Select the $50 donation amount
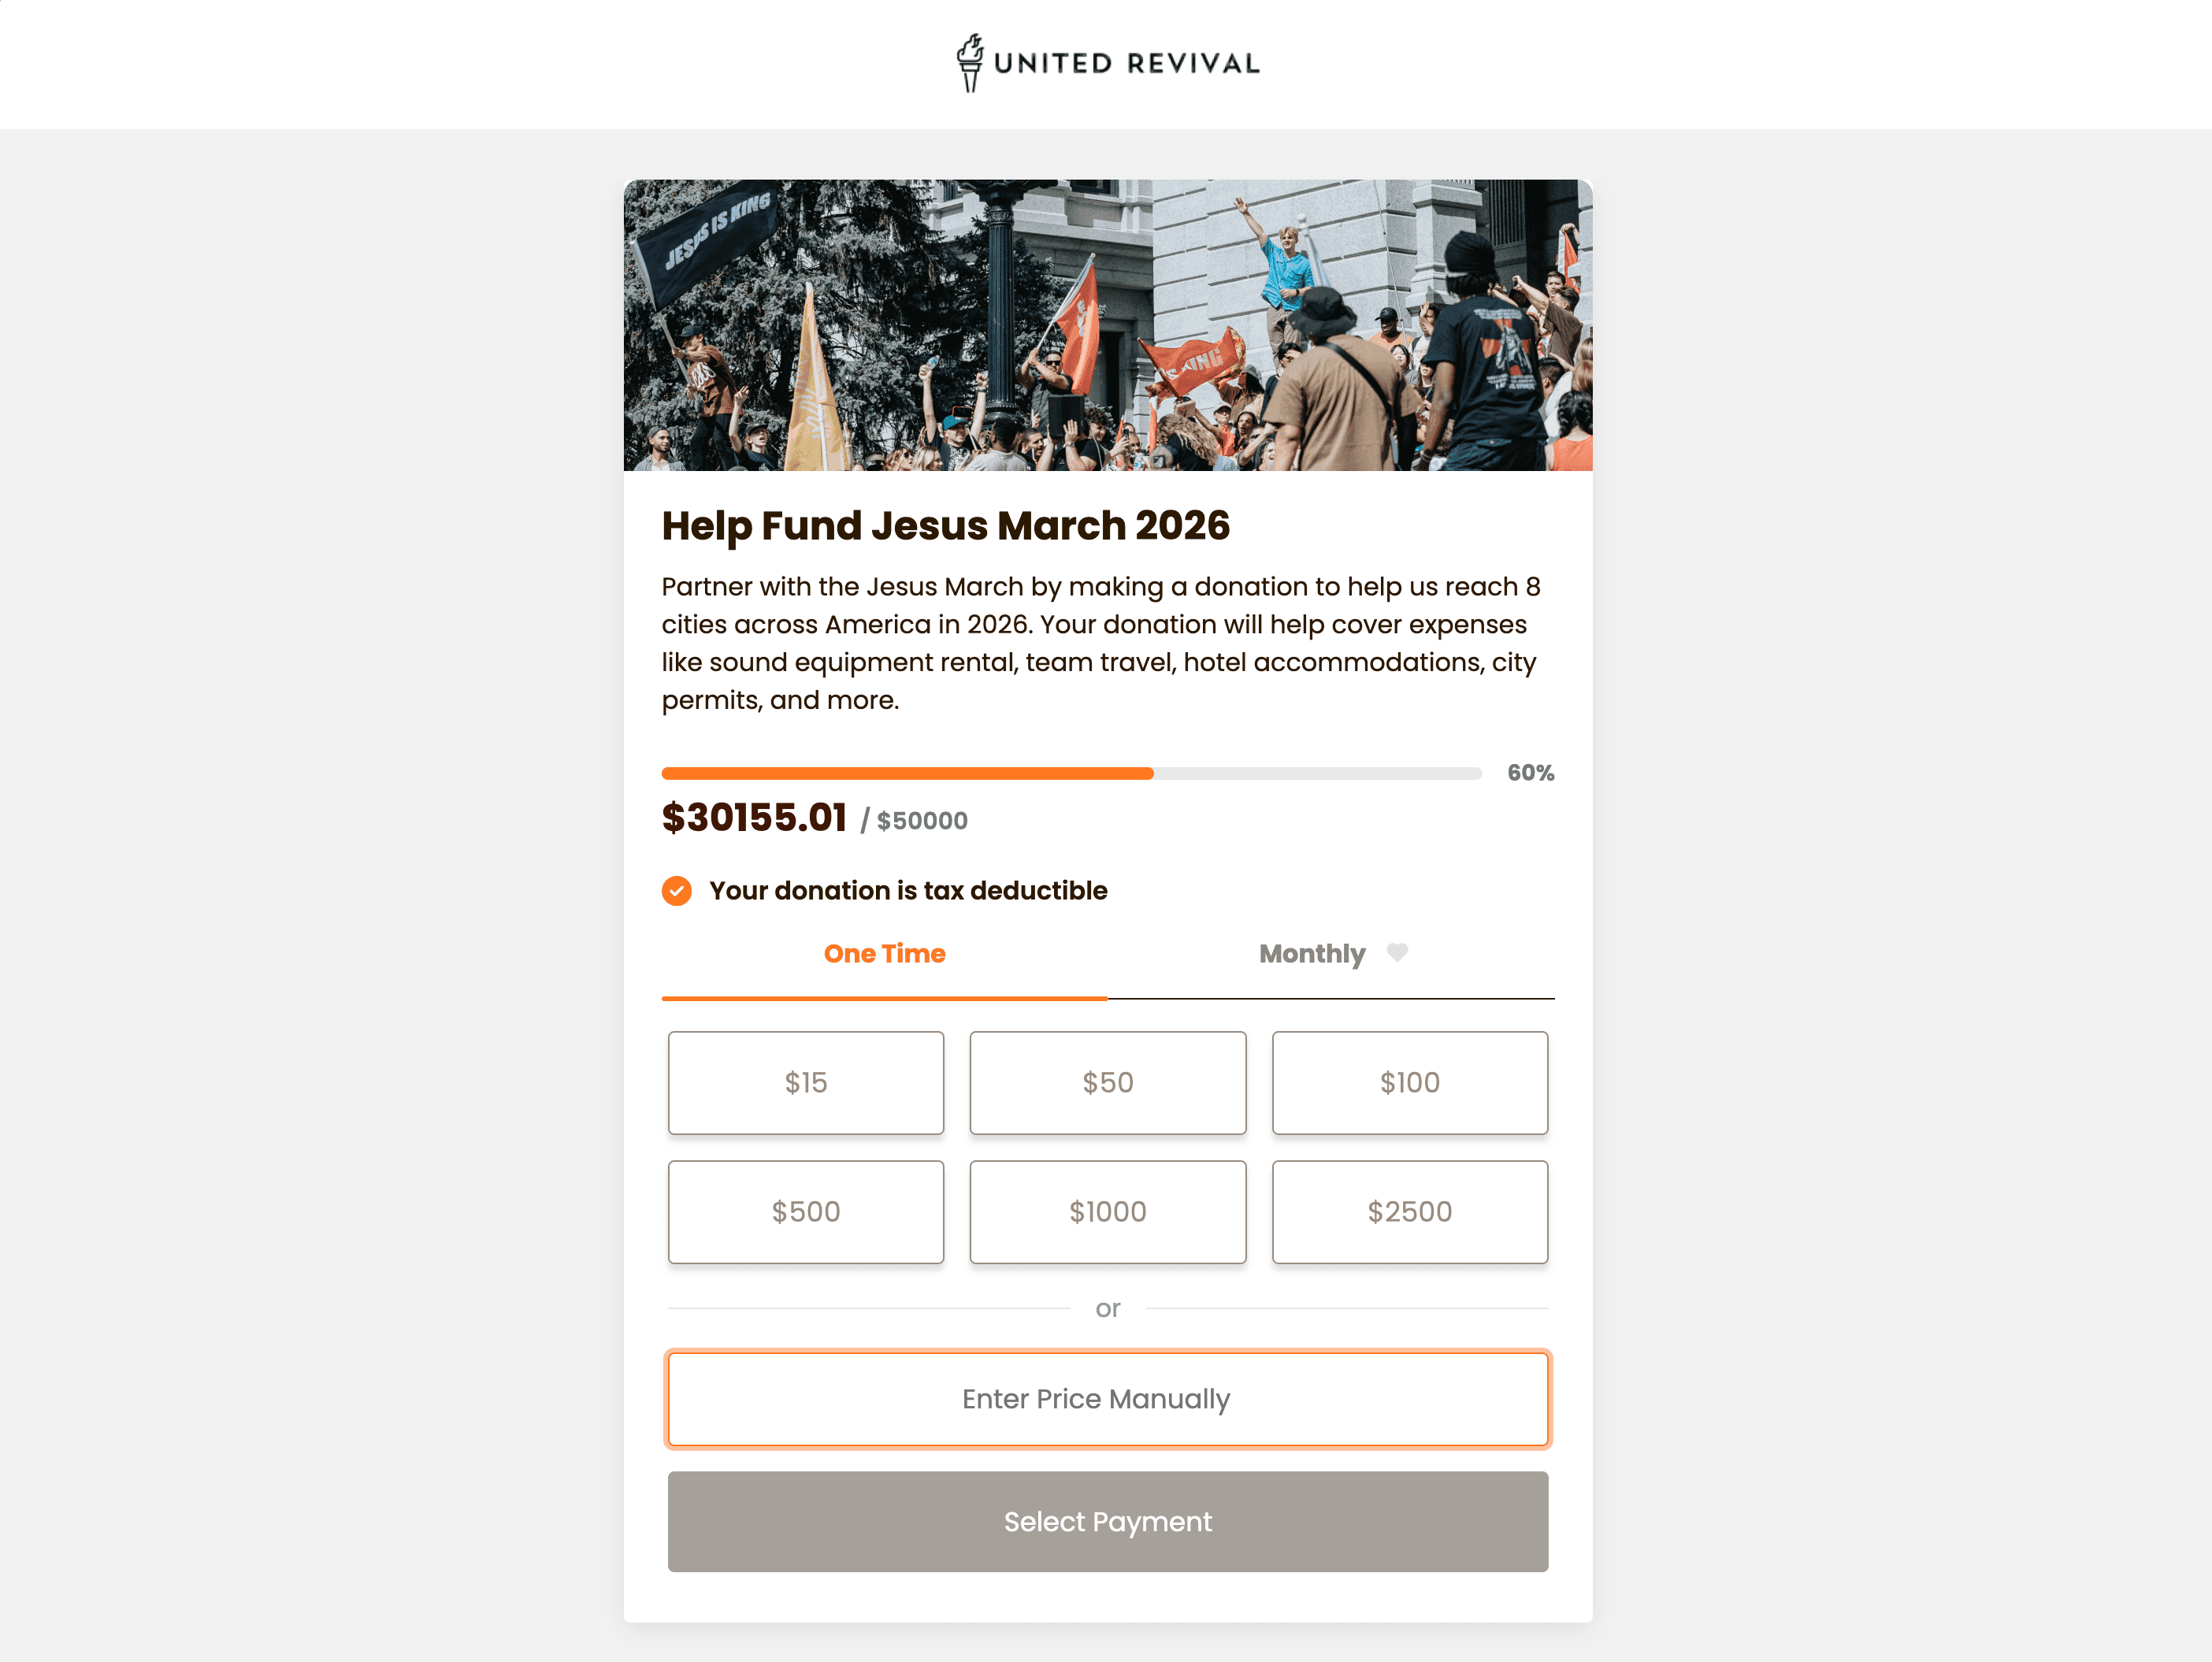The image size is (2212, 1662). pyautogui.click(x=1107, y=1082)
